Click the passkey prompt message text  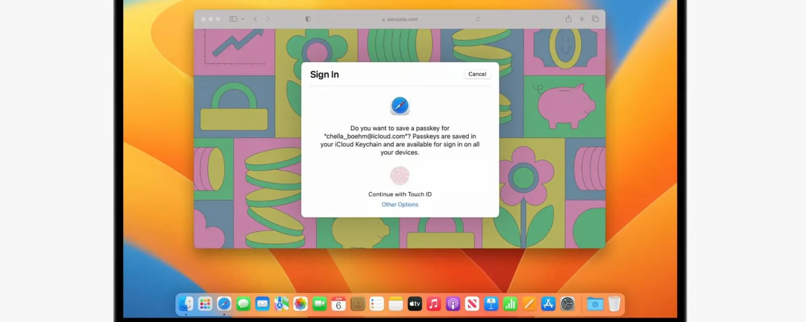(x=400, y=140)
